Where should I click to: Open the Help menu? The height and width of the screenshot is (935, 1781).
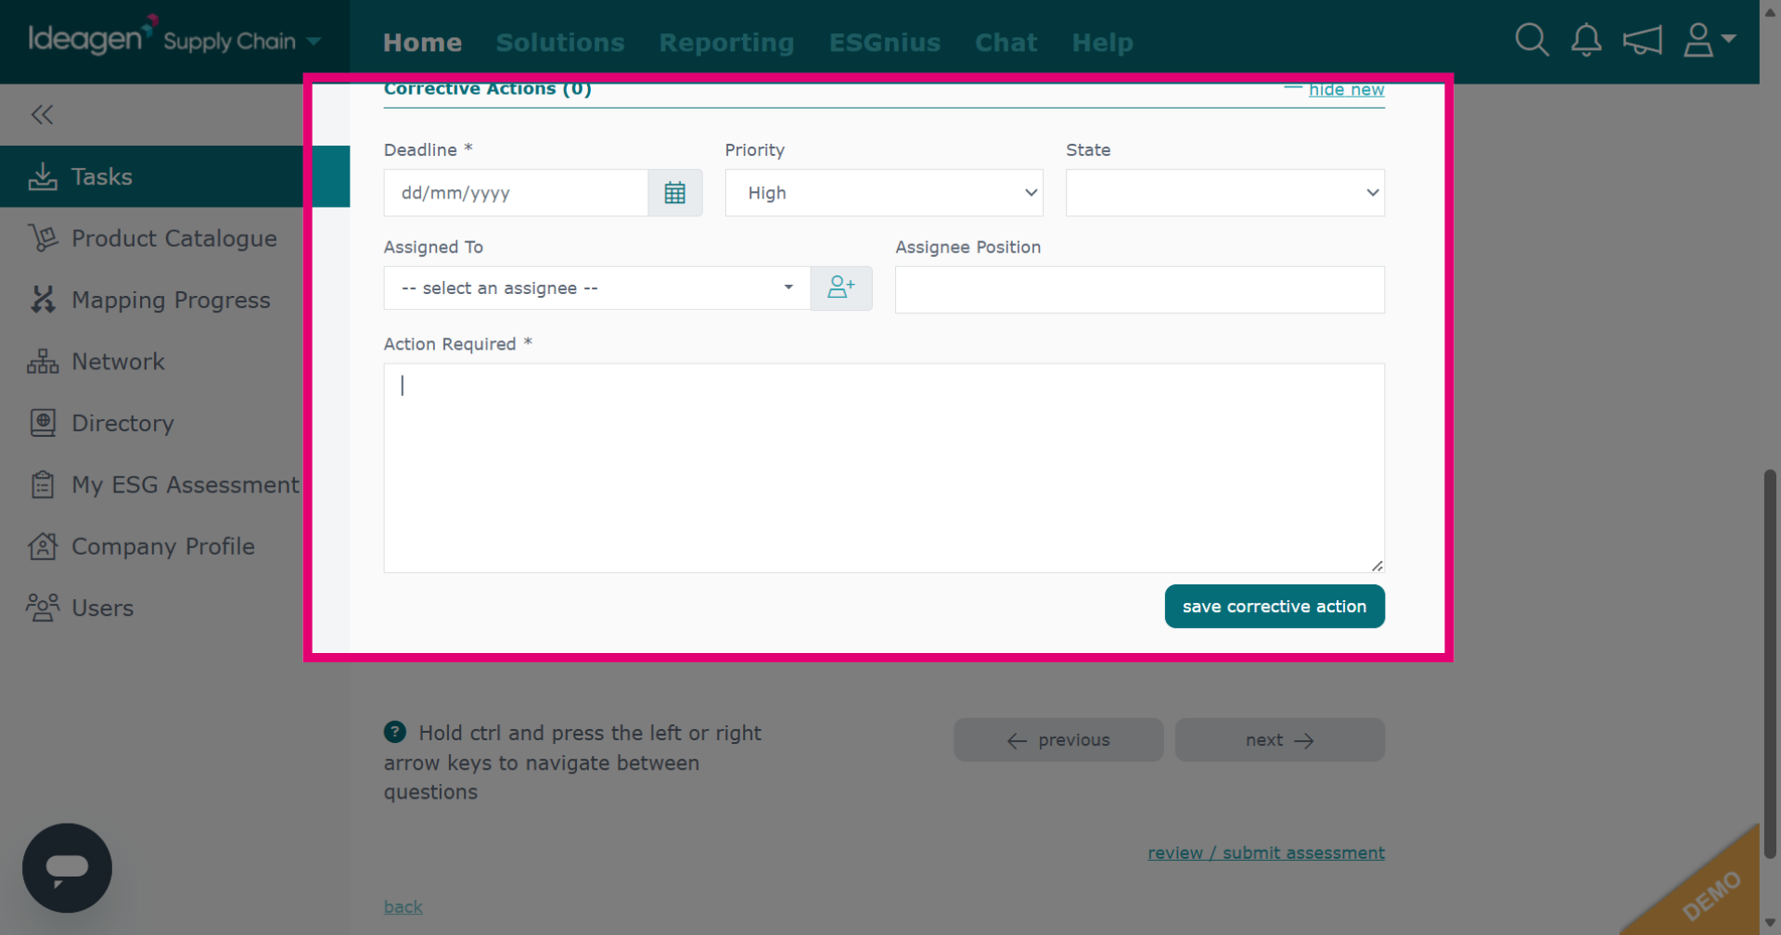1102,43
